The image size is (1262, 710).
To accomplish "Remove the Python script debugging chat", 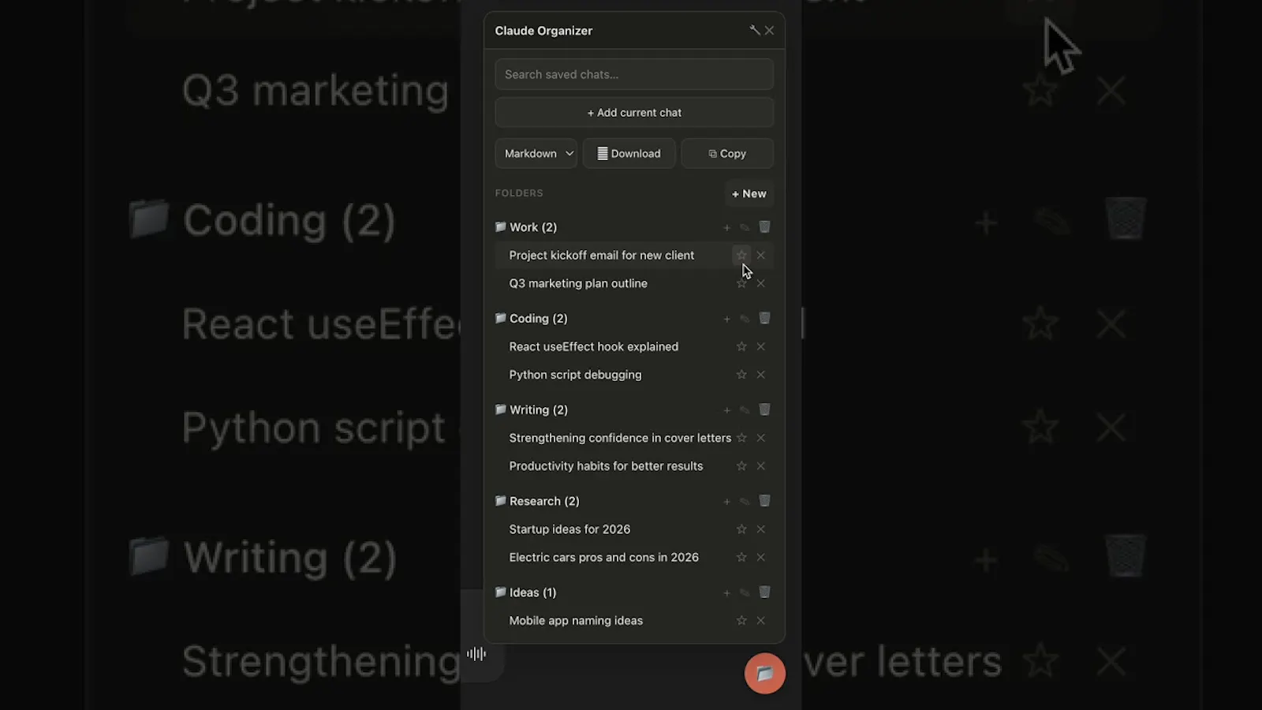I will tap(761, 375).
